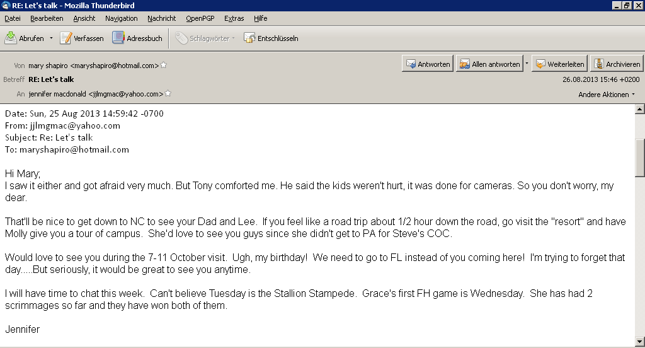Open the Schlagwörter tags dropdown
The image size is (645, 348).
pyautogui.click(x=205, y=38)
